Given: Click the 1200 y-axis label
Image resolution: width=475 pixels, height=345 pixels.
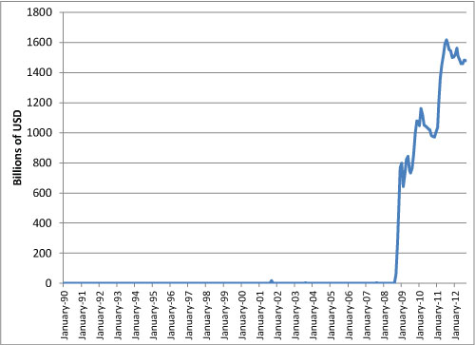Looking at the screenshot, I should [x=39, y=103].
